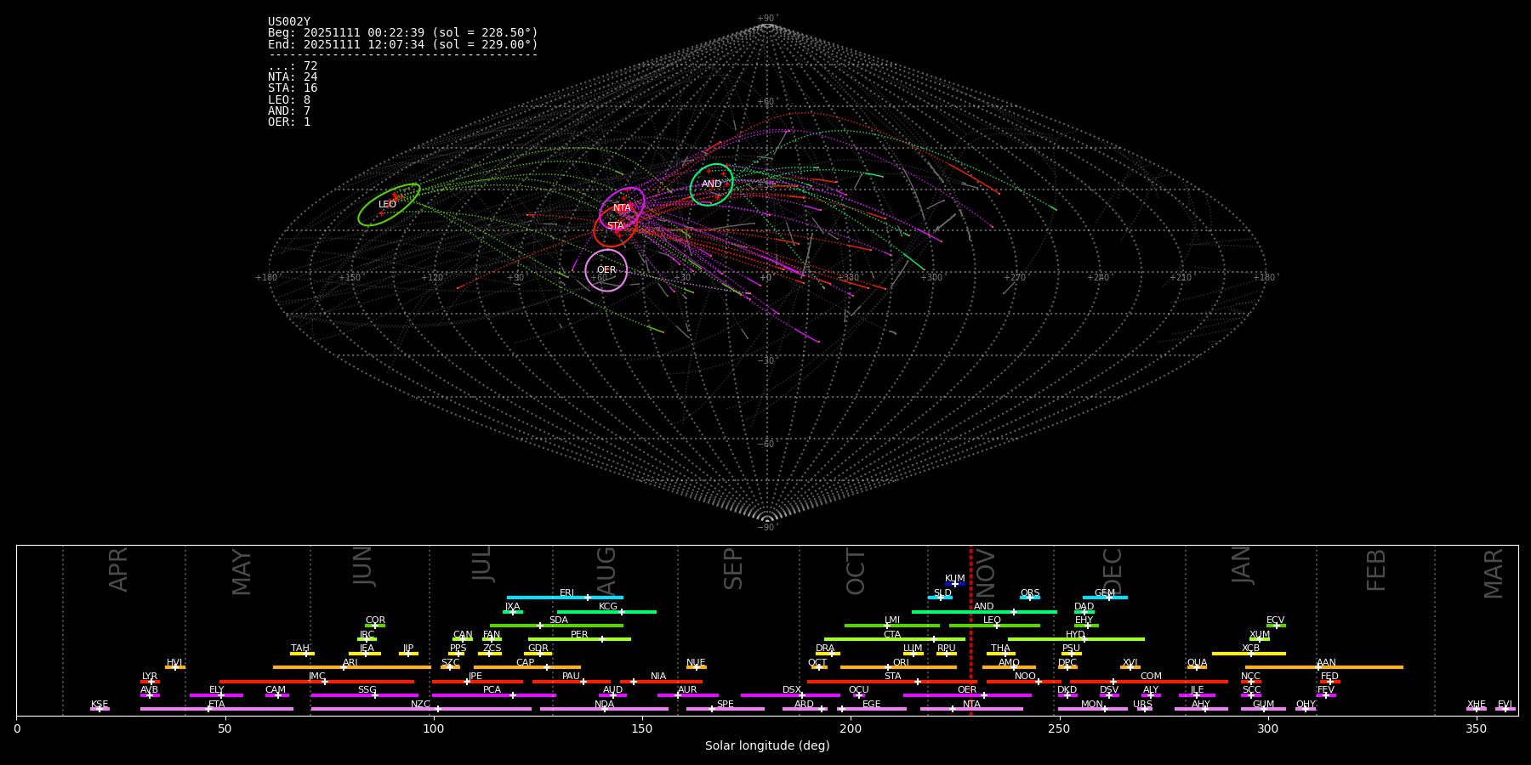The width and height of the screenshot is (1531, 765).
Task: Click the KCG shower label in timeline
Action: tap(608, 607)
